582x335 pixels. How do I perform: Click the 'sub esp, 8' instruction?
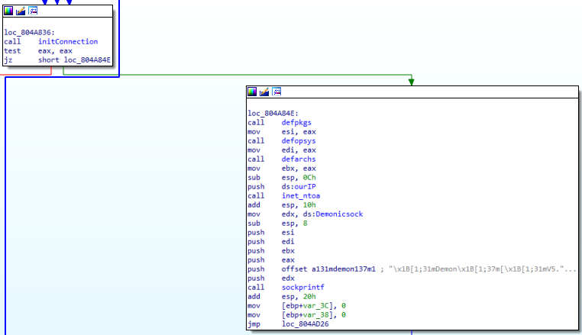[x=278, y=223]
